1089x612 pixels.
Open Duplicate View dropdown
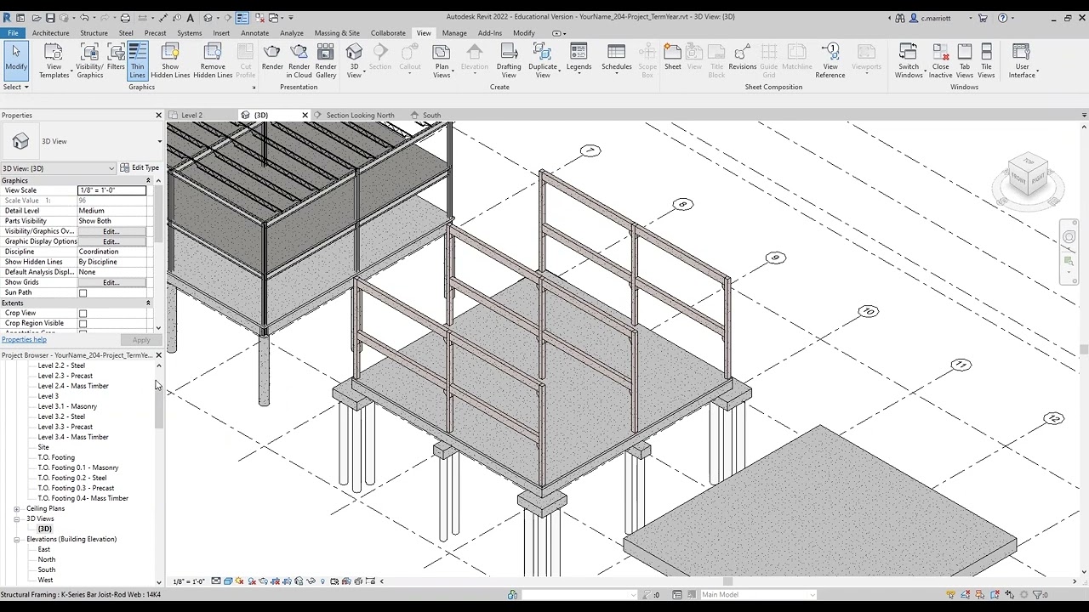pos(543,60)
